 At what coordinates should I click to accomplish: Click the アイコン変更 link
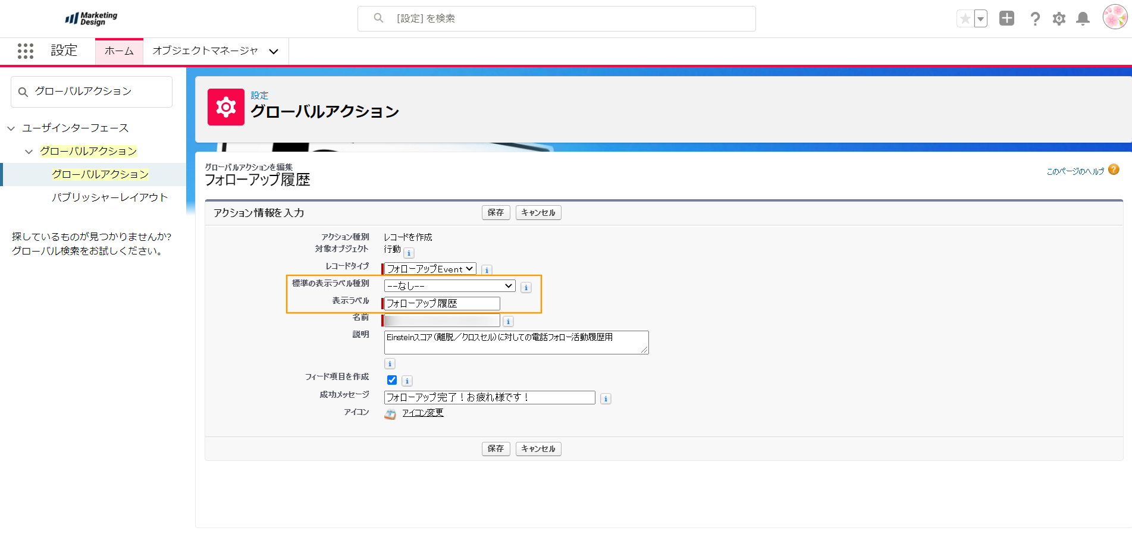click(422, 413)
